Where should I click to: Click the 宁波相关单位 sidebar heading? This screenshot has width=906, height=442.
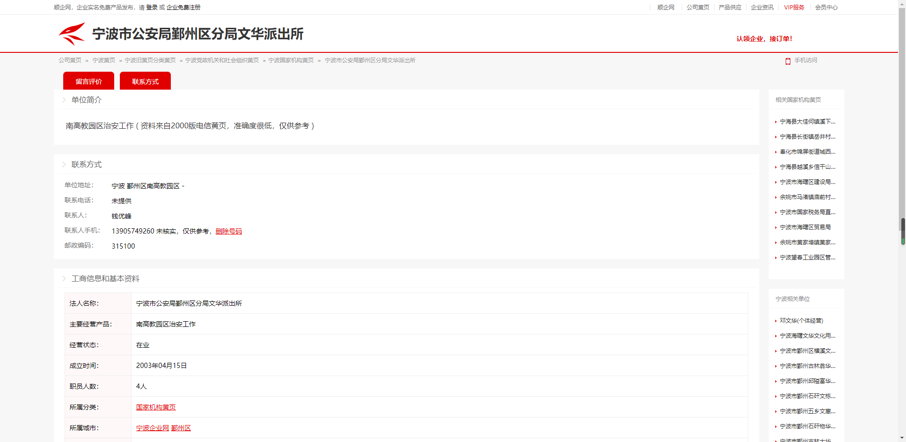792,299
